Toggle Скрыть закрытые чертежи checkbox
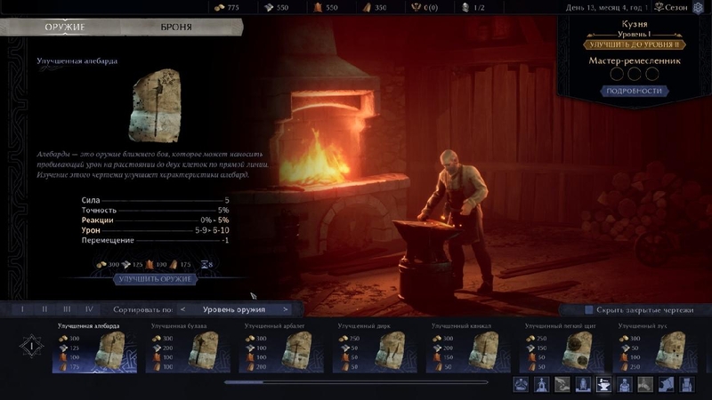 589,309
